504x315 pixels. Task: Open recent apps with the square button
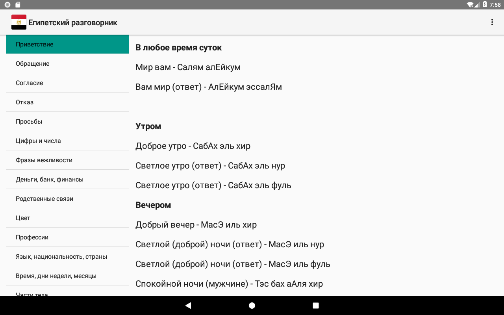(316, 306)
